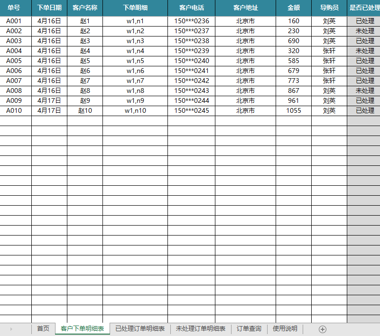
Task: Select amount cell 160
Action: coord(294,21)
